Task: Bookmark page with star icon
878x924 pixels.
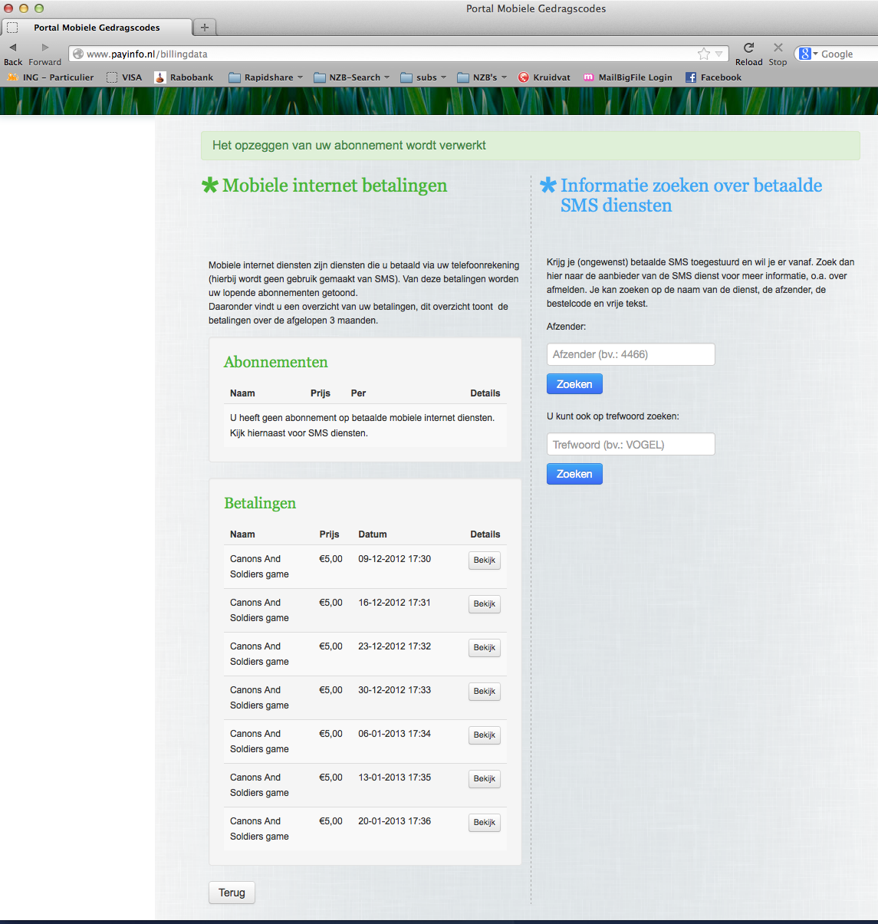Action: (x=703, y=54)
